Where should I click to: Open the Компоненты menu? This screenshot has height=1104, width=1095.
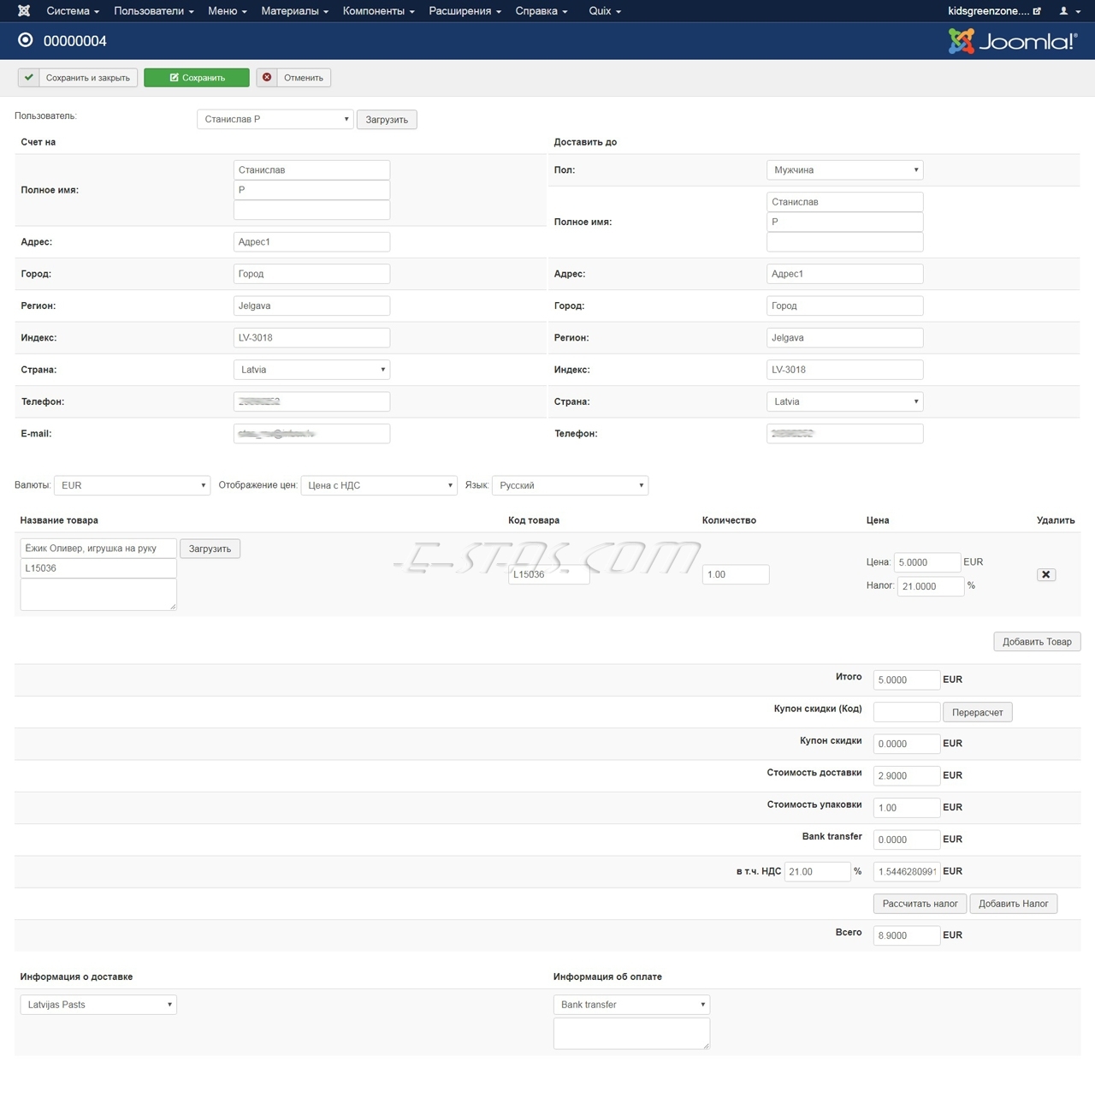(x=379, y=11)
